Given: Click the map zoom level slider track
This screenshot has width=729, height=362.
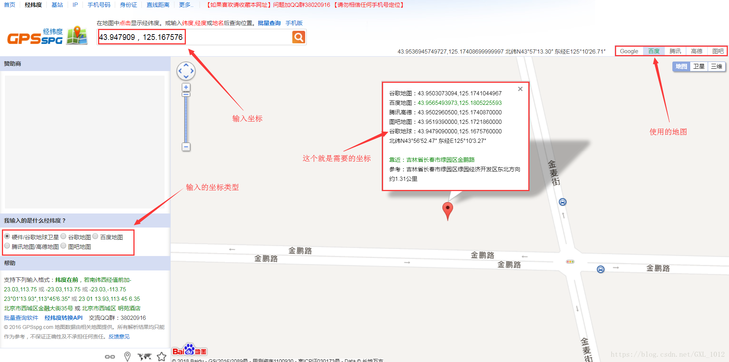Looking at the screenshot, I should (x=186, y=120).
